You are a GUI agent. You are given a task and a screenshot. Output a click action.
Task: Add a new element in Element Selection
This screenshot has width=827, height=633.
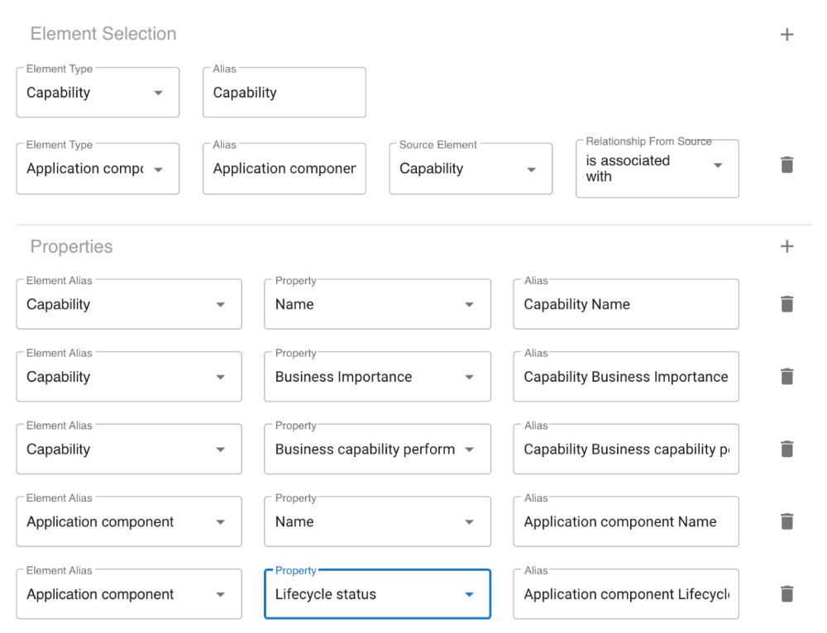click(786, 35)
